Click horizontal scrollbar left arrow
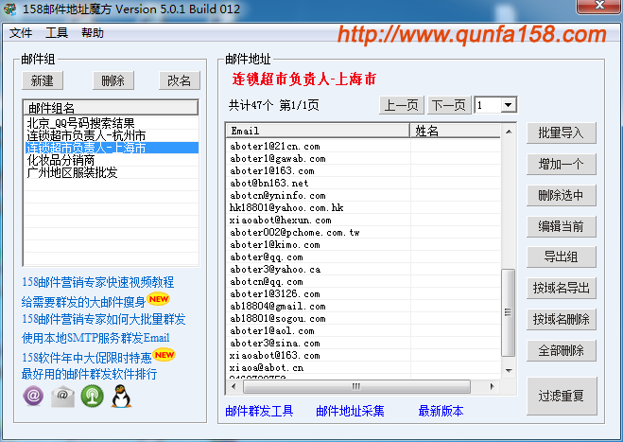Image resolution: width=623 pixels, height=442 pixels. pos(234,386)
